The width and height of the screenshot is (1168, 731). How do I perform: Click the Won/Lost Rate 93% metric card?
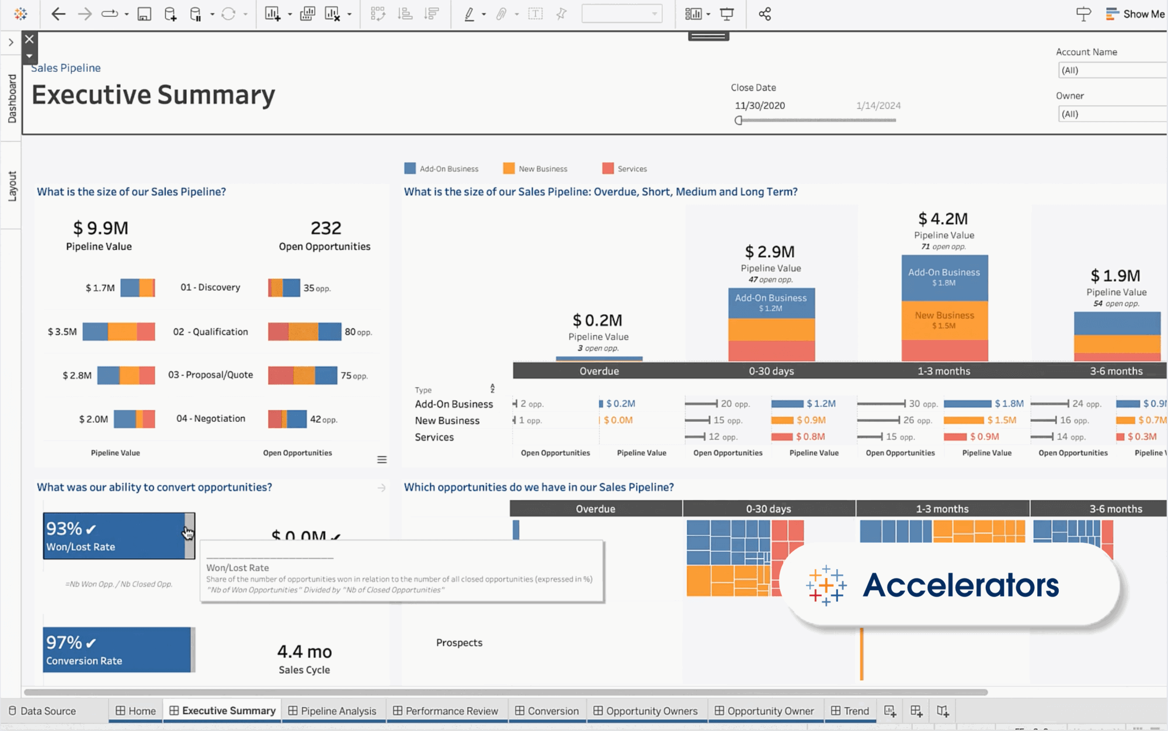(x=118, y=534)
